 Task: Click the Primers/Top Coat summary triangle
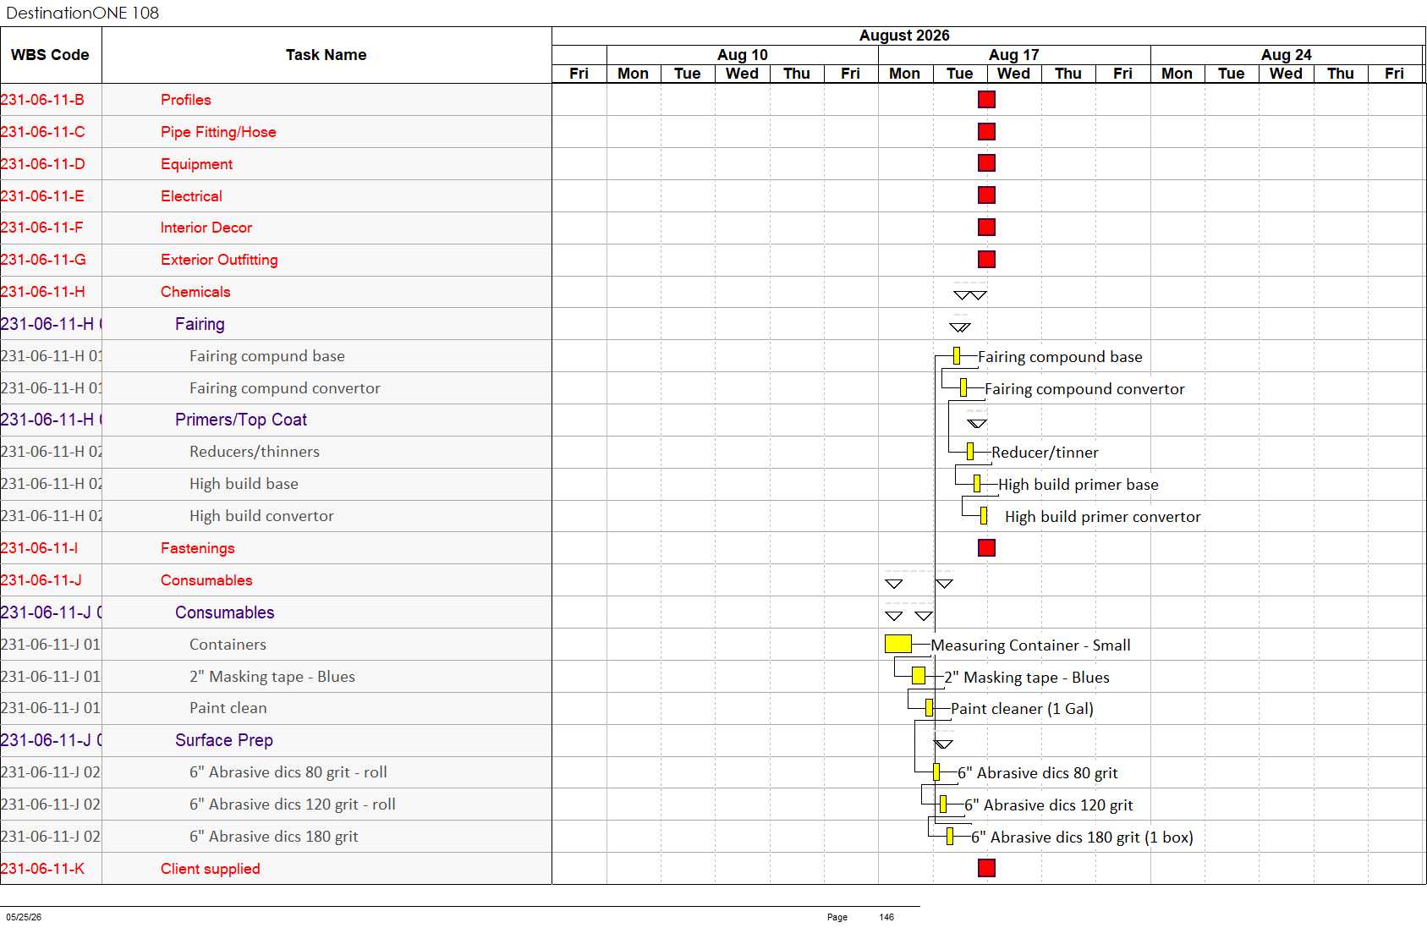click(977, 423)
